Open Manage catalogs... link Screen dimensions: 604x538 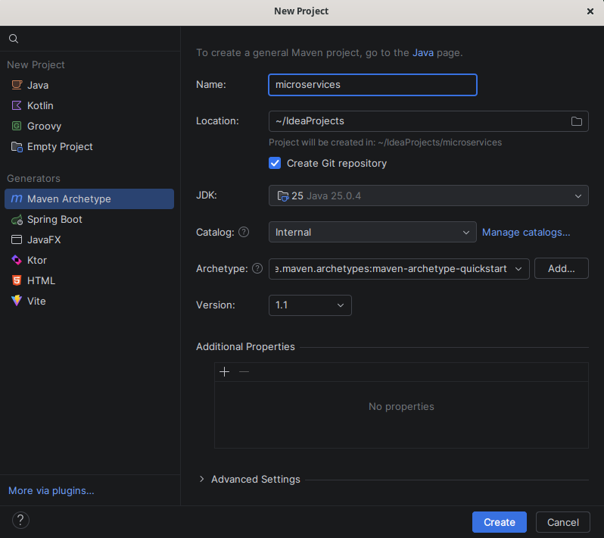pos(526,232)
